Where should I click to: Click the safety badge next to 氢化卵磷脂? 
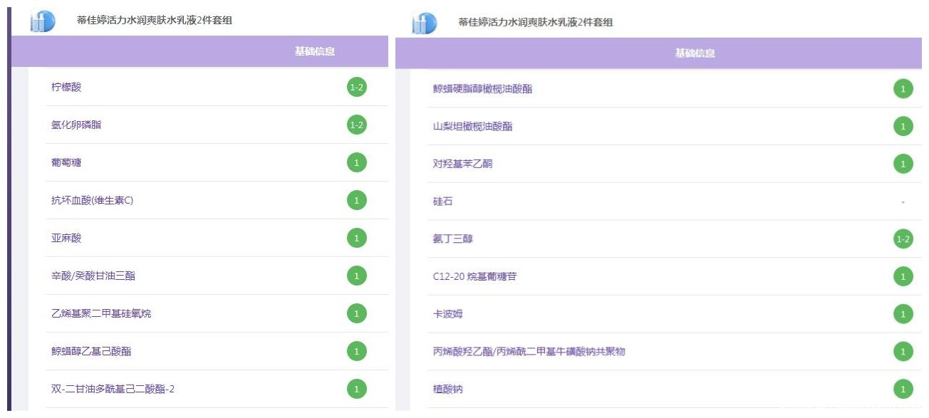tap(357, 125)
